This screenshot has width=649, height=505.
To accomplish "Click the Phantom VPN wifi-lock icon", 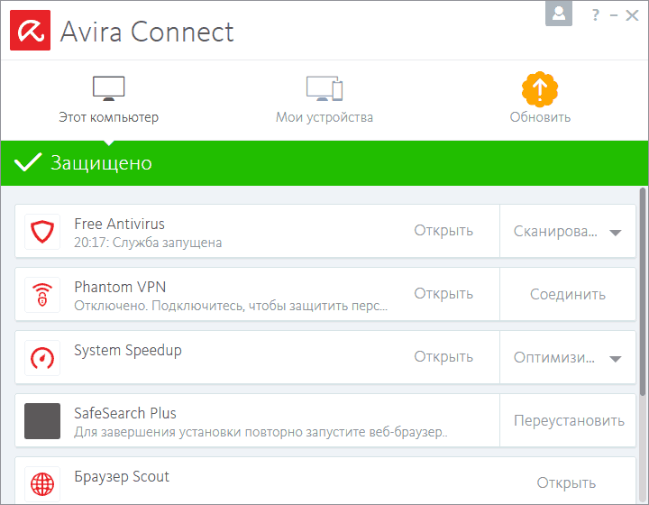I will pos(42,295).
